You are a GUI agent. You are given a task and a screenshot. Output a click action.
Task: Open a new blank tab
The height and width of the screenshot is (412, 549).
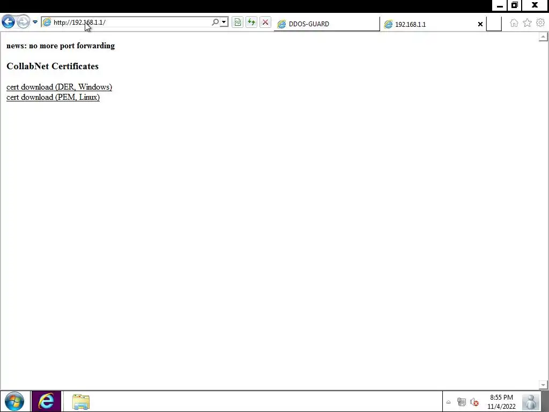pyautogui.click(x=494, y=24)
